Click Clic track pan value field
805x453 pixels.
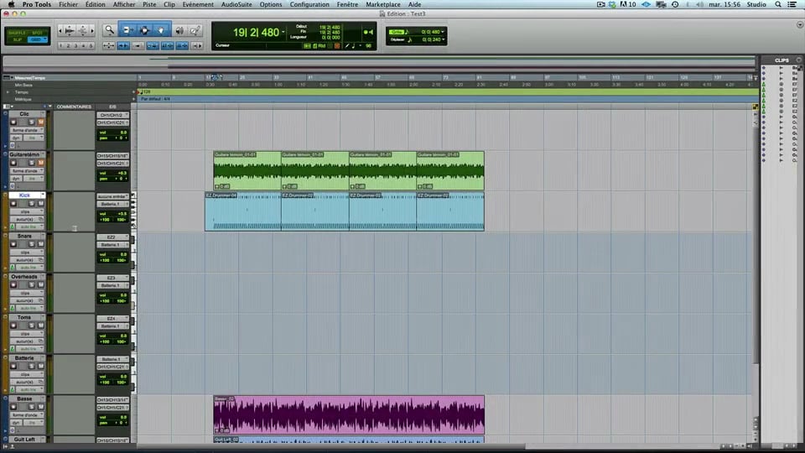[113, 138]
